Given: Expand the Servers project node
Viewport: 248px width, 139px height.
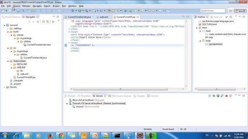Looking at the screenshot, I should pyautogui.click(x=4, y=87).
